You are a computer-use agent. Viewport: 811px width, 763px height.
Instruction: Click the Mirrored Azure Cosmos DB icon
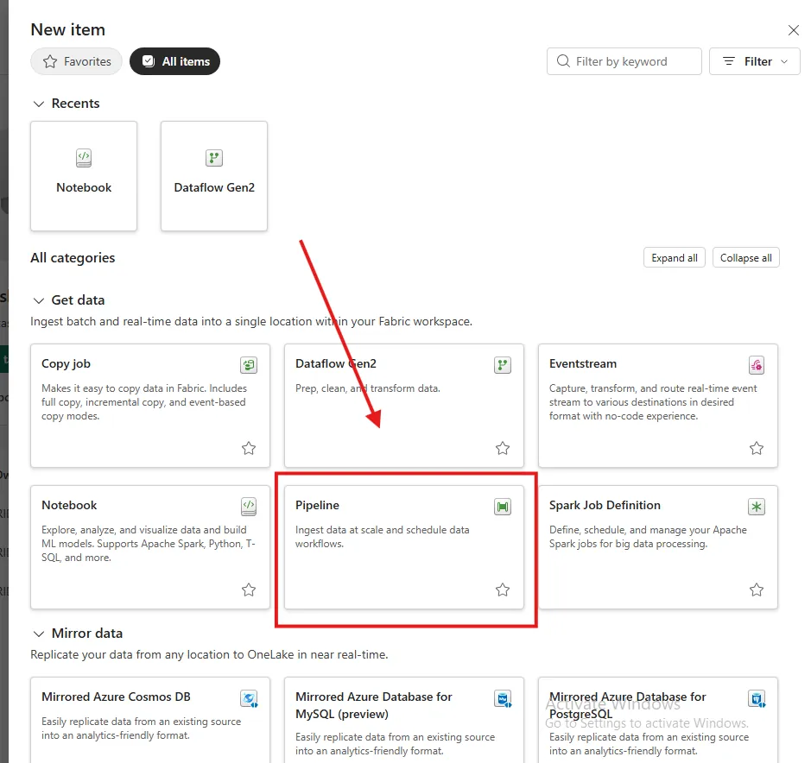point(249,699)
